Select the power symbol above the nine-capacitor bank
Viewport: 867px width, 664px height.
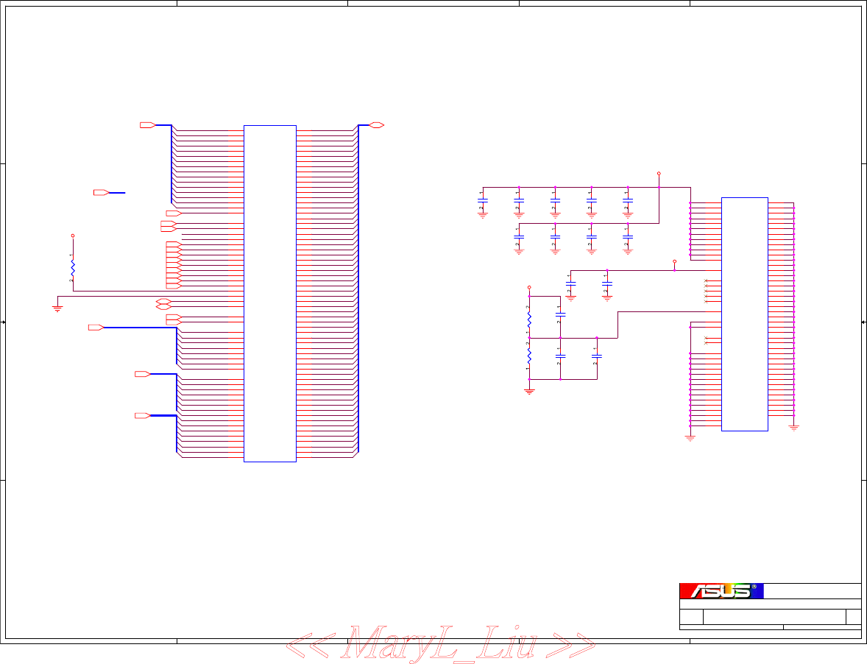[x=659, y=174]
